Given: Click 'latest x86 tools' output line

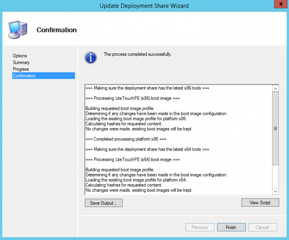Looking at the screenshot, I should (x=147, y=88).
